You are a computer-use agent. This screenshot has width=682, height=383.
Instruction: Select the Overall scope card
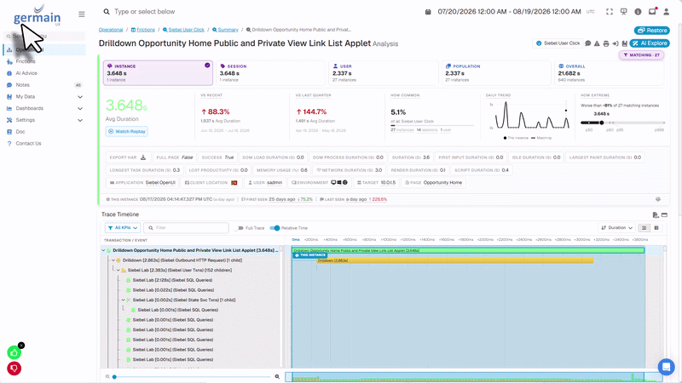pos(609,73)
